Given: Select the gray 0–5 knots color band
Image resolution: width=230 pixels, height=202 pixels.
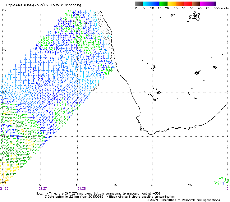Looking at the screenshot, I should click(139, 4).
